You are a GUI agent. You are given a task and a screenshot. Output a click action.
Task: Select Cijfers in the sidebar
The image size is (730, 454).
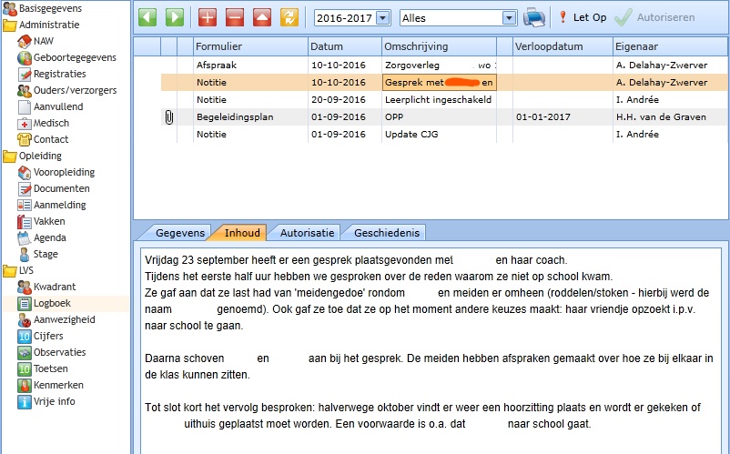(x=51, y=336)
